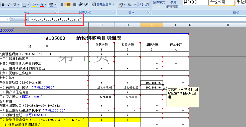Open 对齐方式 alignment dialog launcher
The height and width of the screenshot is (127, 246).
pos(113,12)
